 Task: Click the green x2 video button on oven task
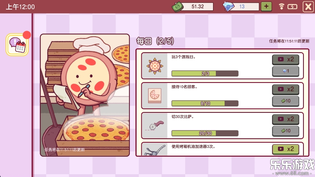pos(286,149)
